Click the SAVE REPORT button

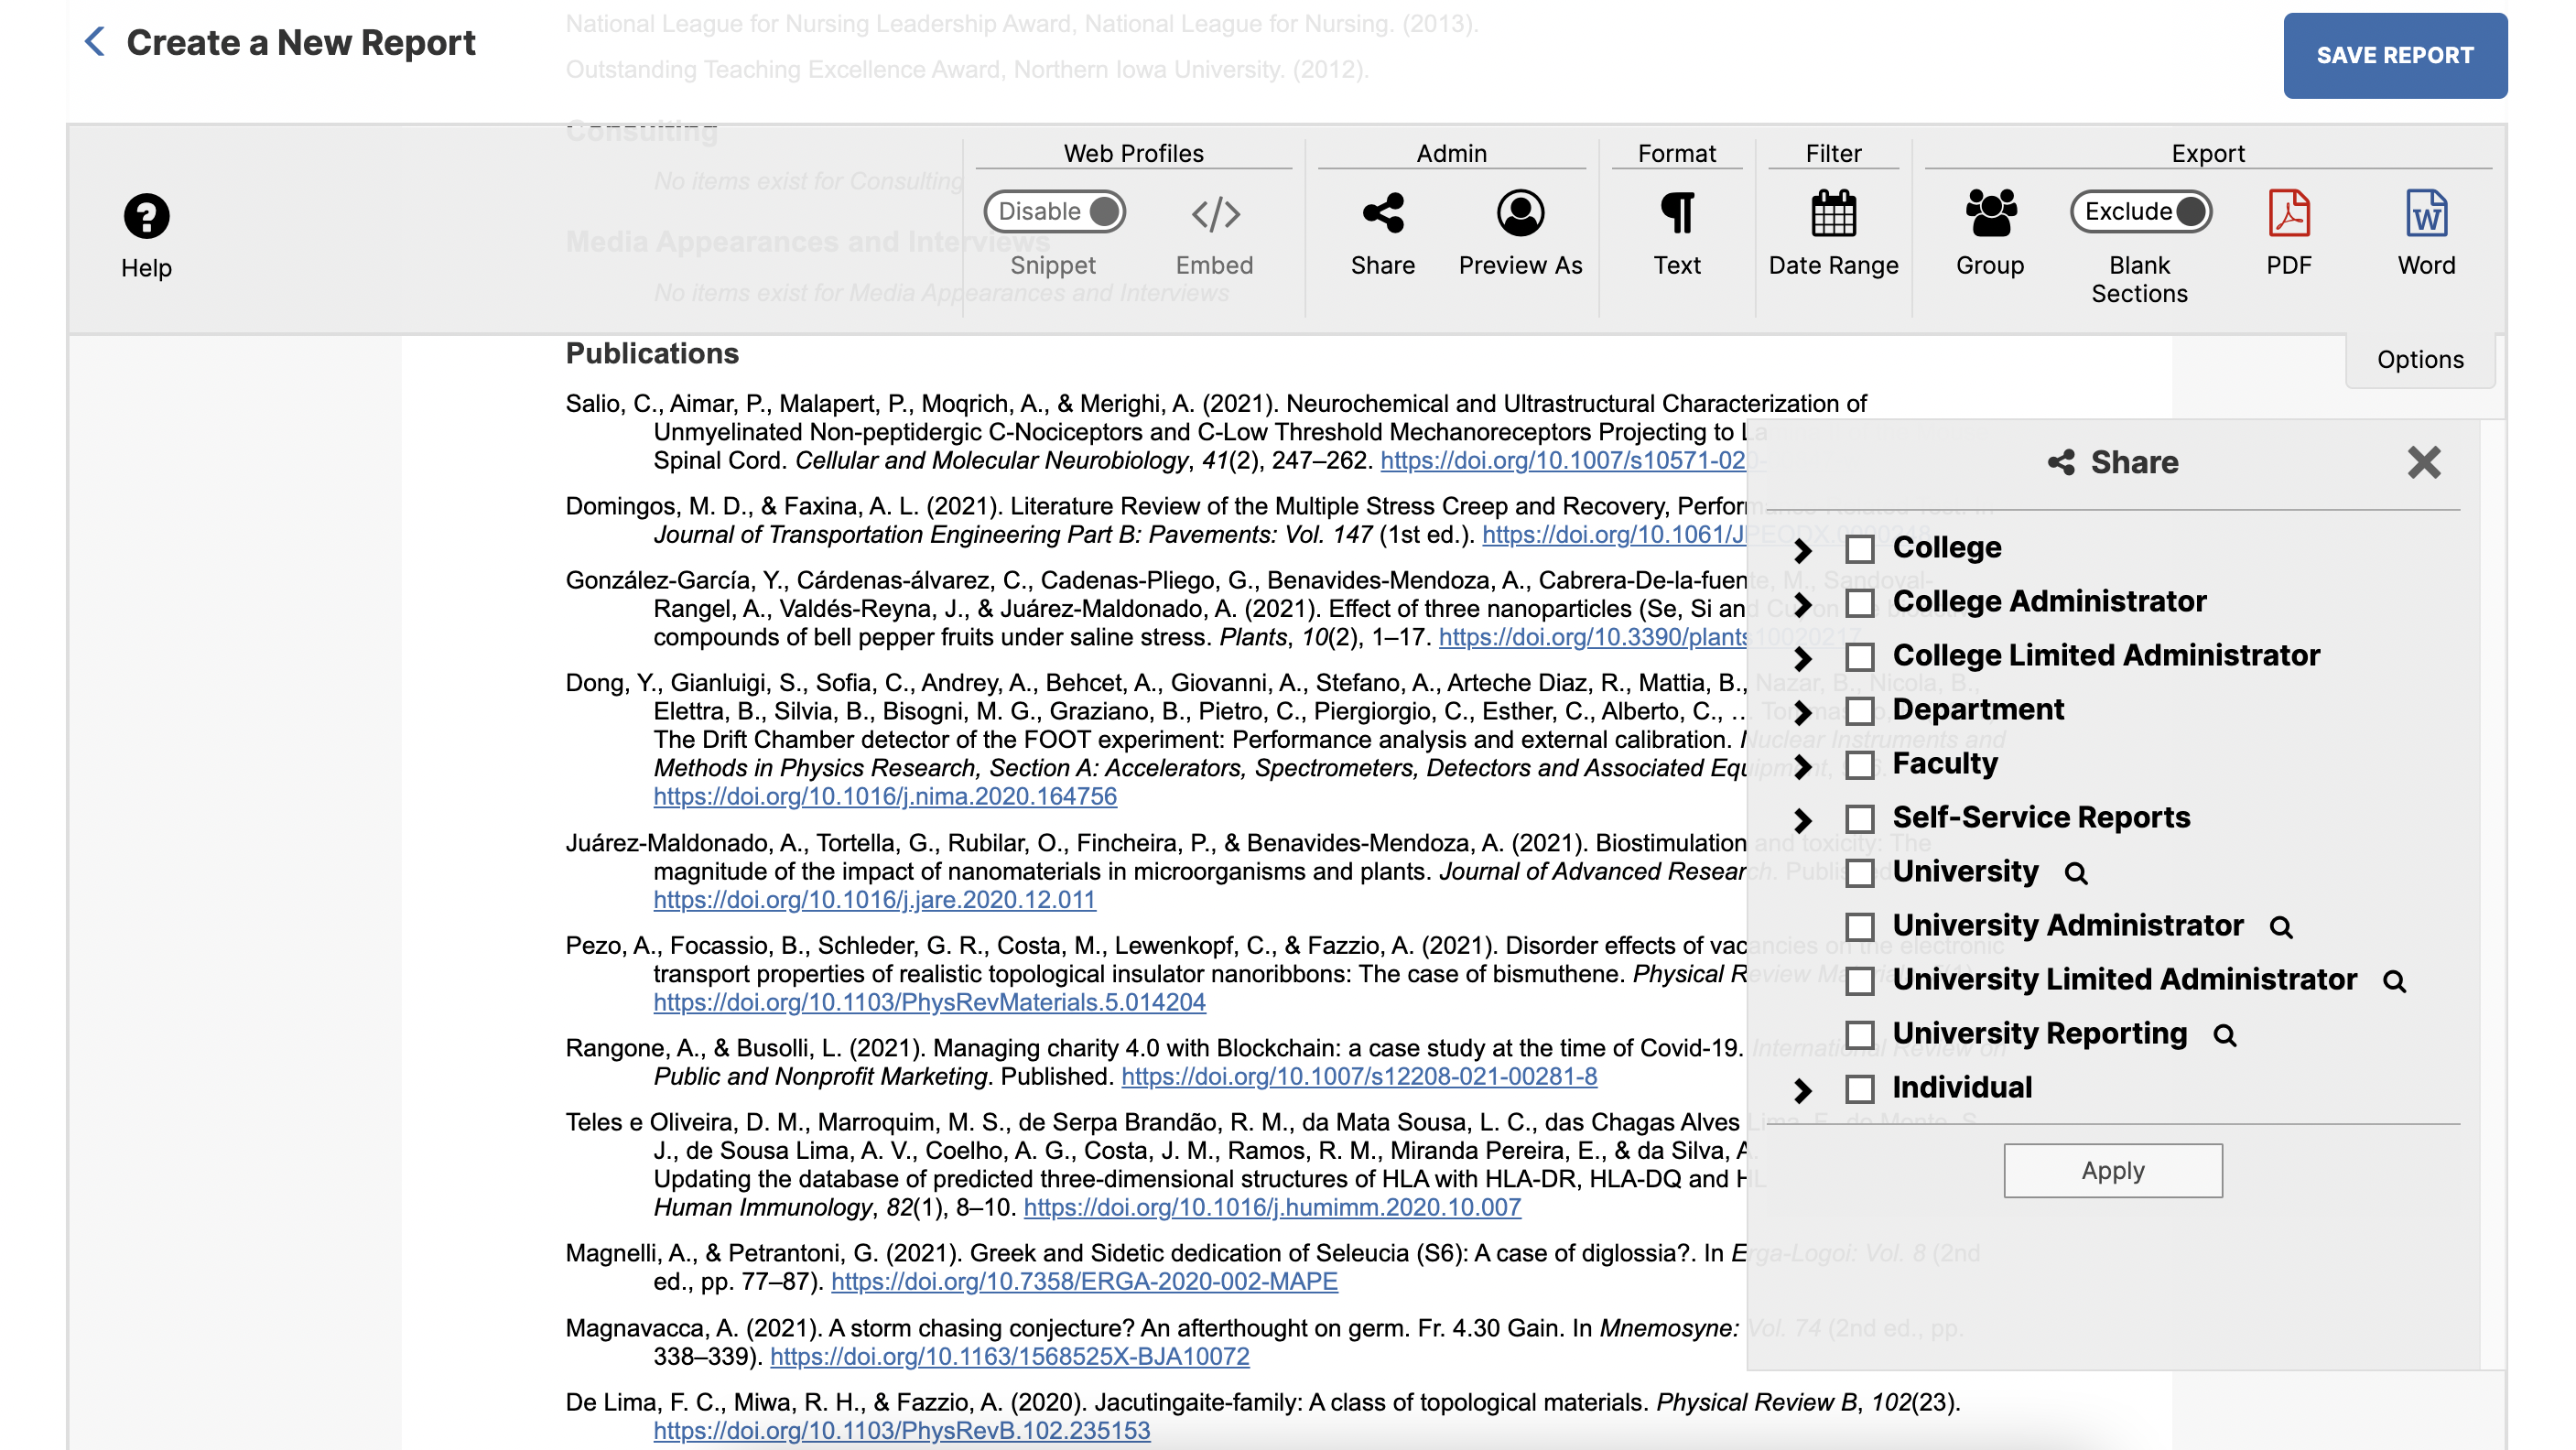2395,55
